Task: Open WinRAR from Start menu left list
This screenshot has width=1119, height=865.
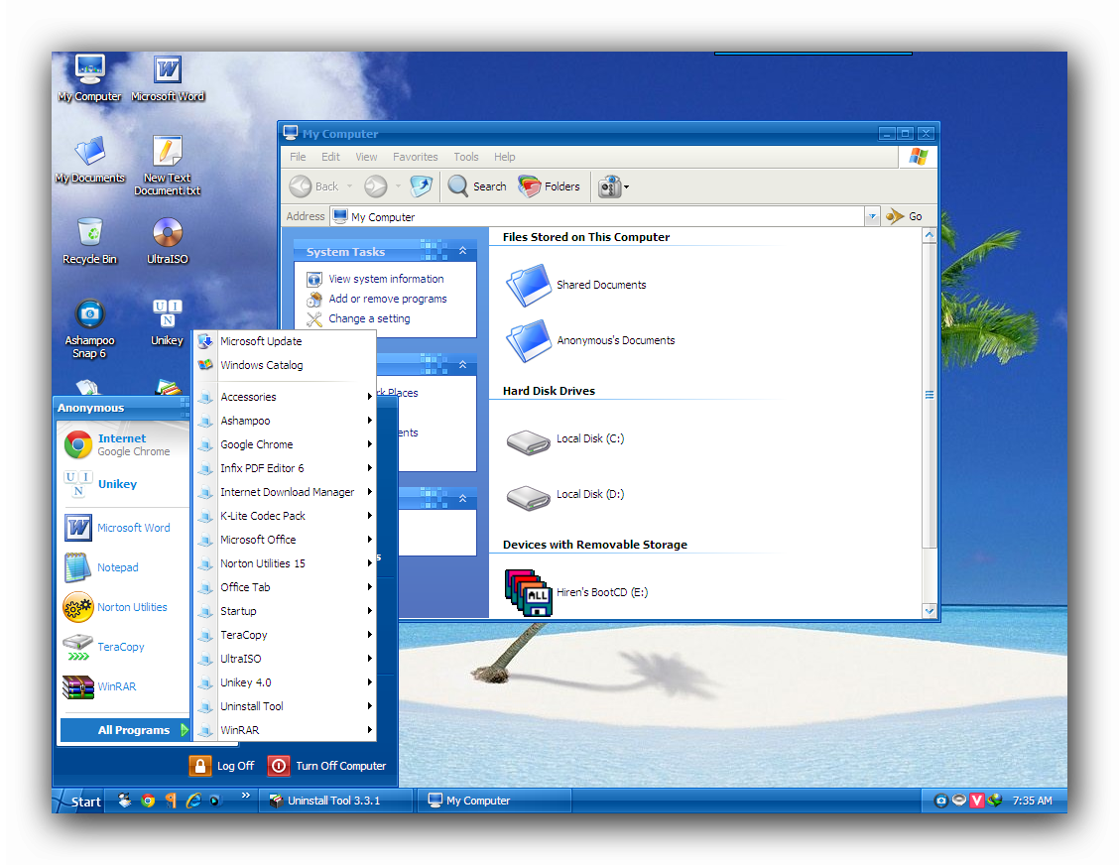Action: (x=123, y=686)
